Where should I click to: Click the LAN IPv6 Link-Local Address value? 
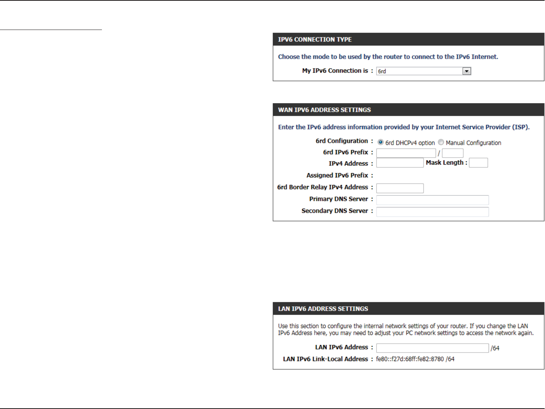(x=415, y=359)
